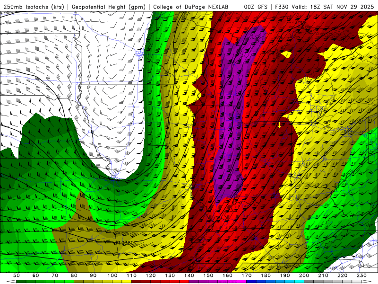
Task: Click the 'College of DuPage NEXLAB' text
Action: tap(191, 7)
